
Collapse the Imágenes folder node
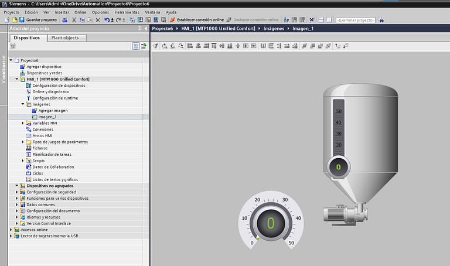click(23, 104)
